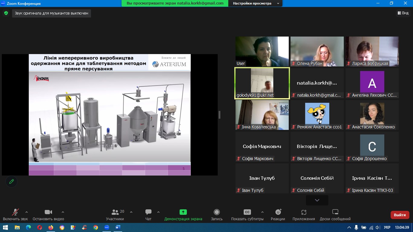Select Олена Рубан video tile
Viewport: 413px width, 232px height.
tap(317, 51)
